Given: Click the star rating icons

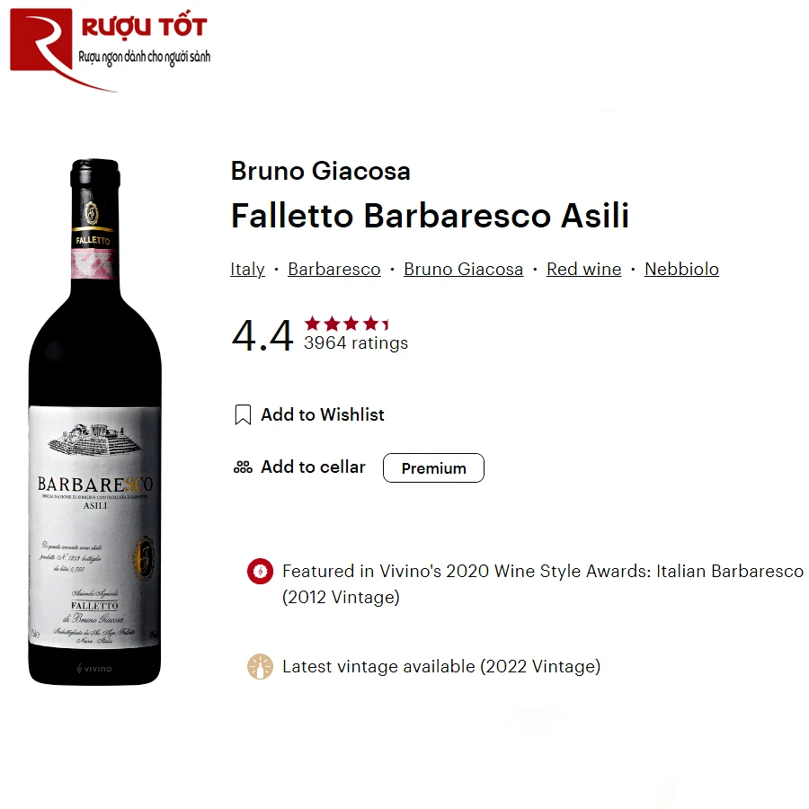Looking at the screenshot, I should [x=346, y=324].
